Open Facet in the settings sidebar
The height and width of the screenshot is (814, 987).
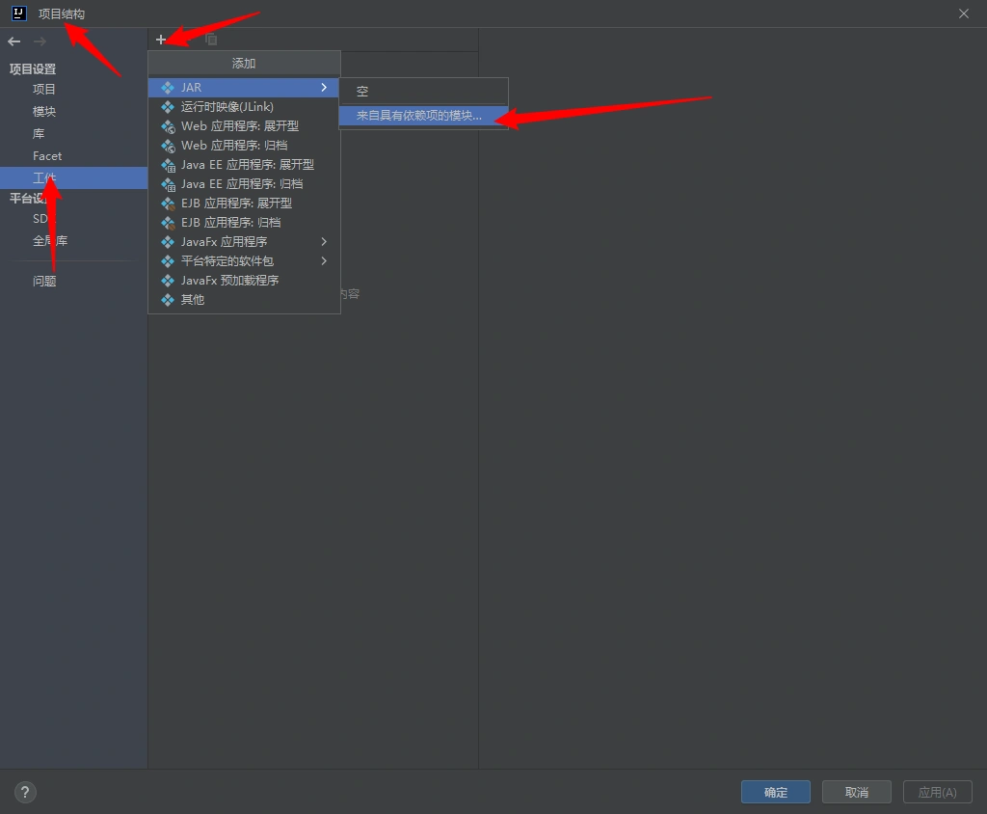pos(47,156)
